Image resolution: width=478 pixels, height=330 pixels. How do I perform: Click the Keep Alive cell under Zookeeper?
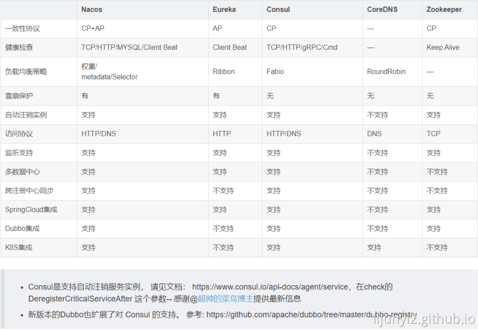coord(443,48)
